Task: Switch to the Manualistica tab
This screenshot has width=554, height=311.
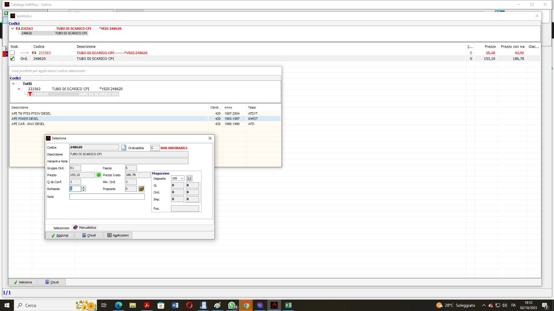Action: tap(84, 228)
